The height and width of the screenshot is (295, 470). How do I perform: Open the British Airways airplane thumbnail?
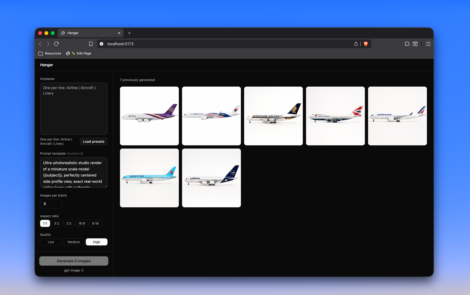[x=336, y=116]
